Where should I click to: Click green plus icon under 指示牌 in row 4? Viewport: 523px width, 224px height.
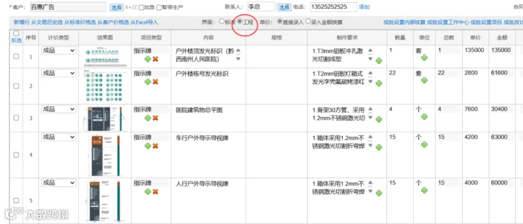148,146
